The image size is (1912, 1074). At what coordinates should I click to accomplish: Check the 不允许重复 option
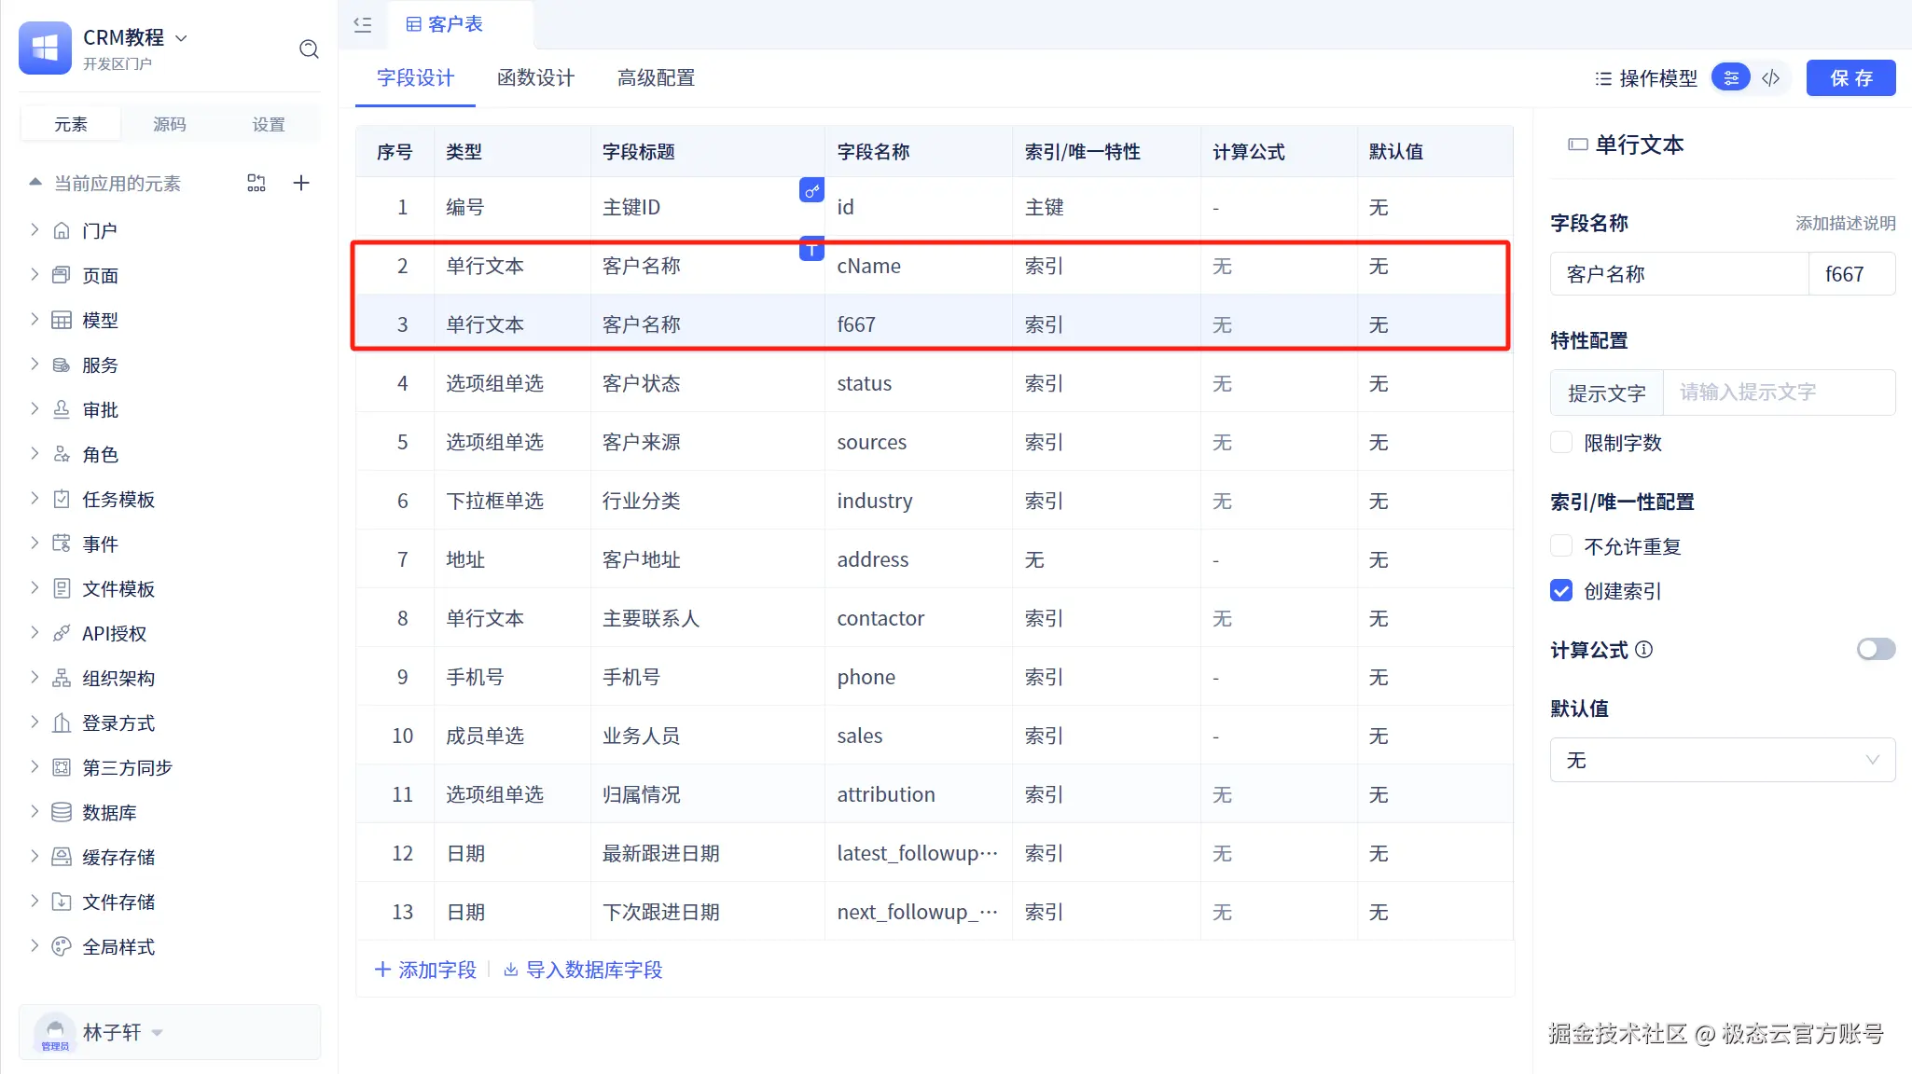coord(1561,545)
